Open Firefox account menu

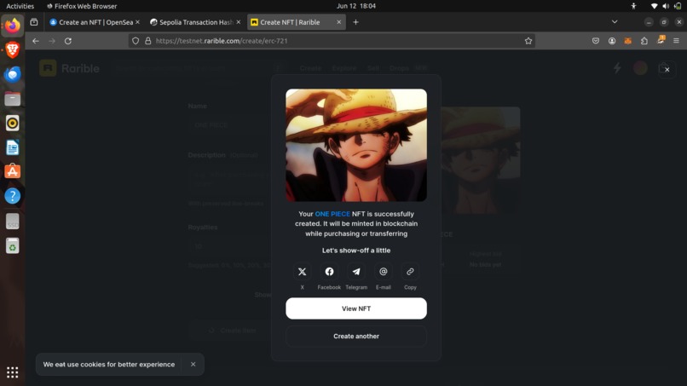[612, 41]
